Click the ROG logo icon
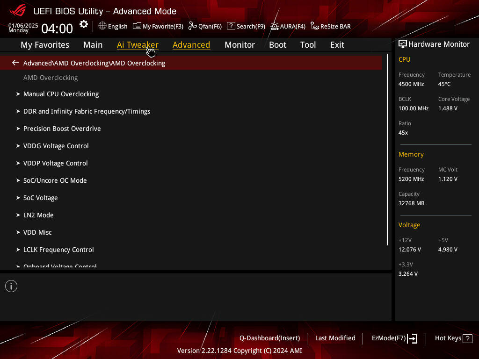 [18, 10]
